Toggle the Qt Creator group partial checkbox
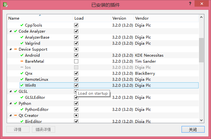 point(76,115)
